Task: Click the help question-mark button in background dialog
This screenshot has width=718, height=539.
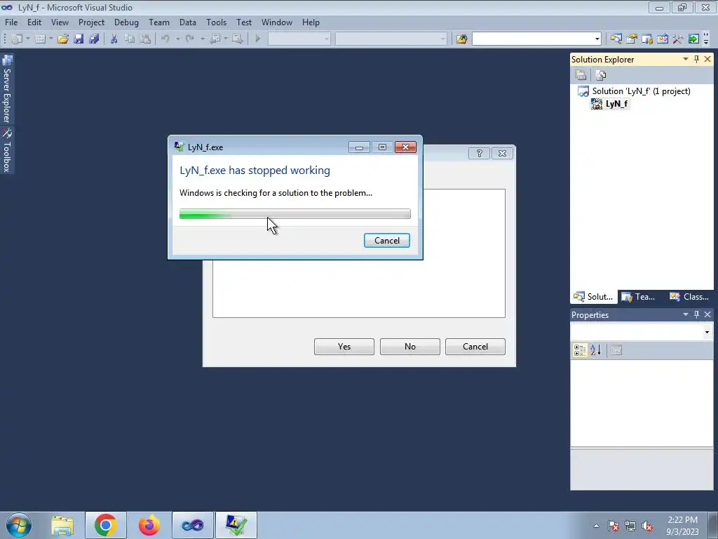Action: 480,153
